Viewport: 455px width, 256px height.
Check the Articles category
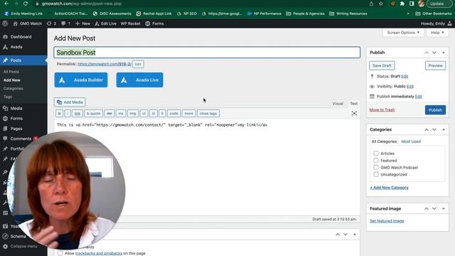point(376,154)
